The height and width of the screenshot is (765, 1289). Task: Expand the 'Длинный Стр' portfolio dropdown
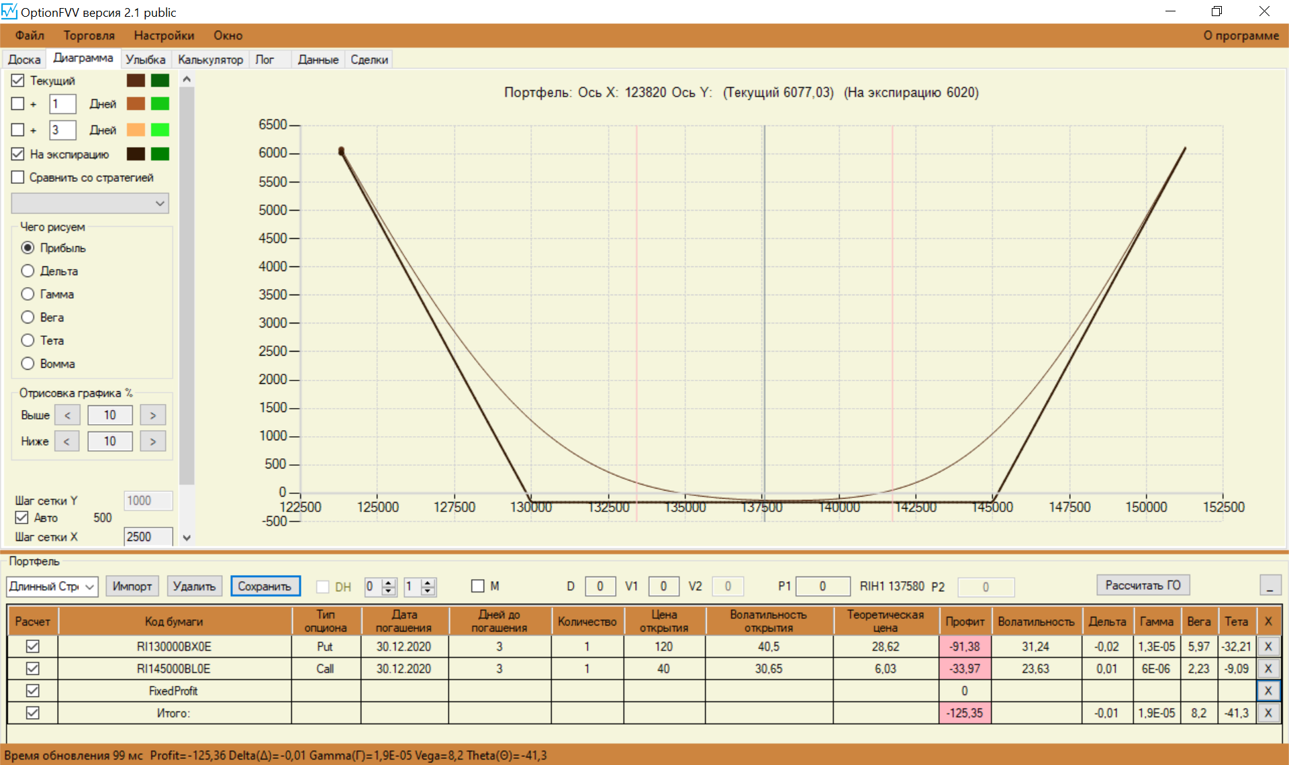pyautogui.click(x=90, y=586)
